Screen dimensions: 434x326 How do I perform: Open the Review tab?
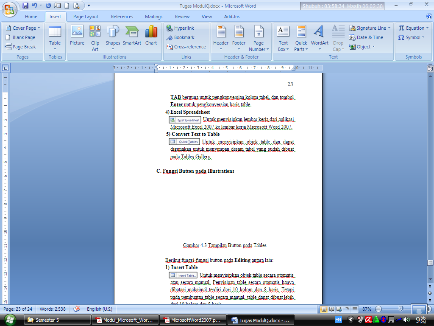click(x=182, y=17)
